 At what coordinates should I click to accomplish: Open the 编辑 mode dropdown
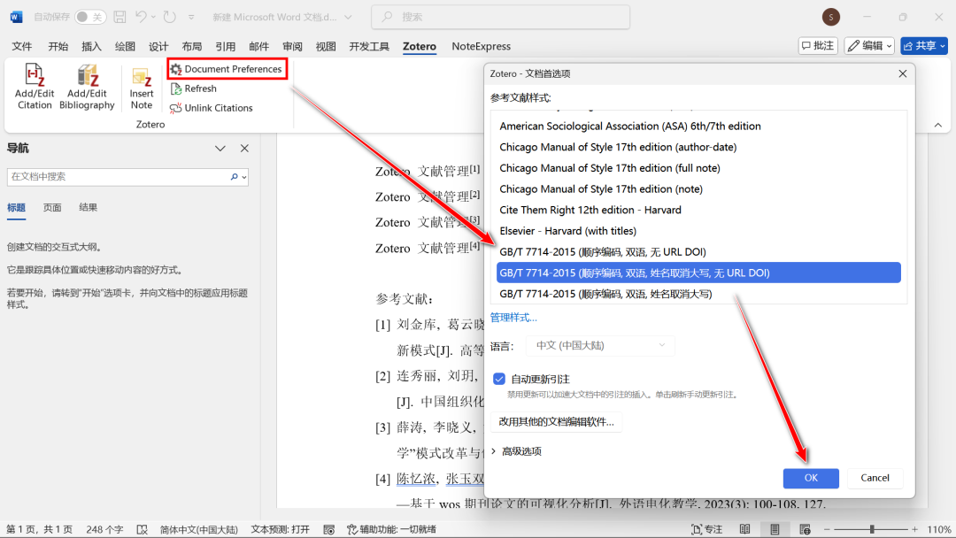[x=868, y=46]
